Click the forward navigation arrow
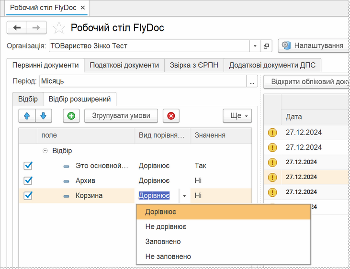 click(36, 28)
